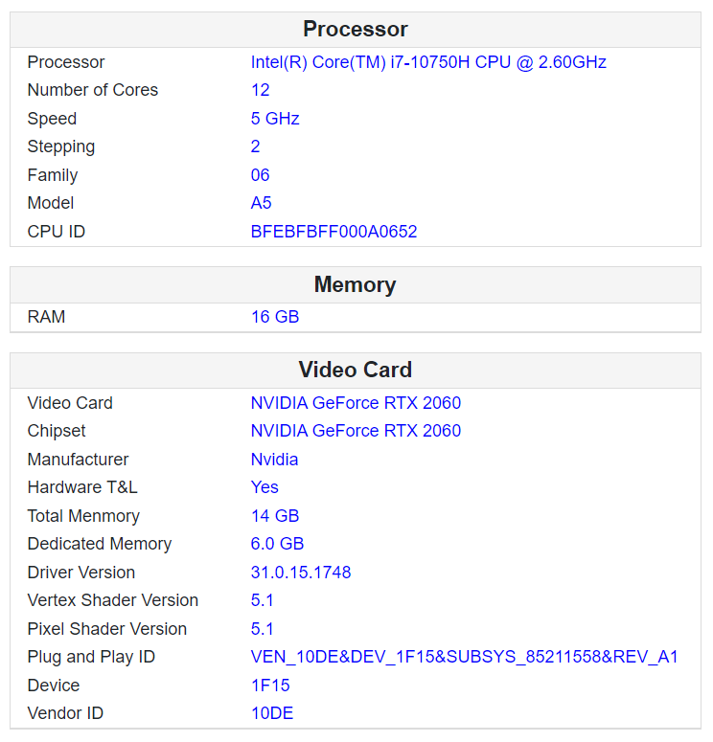Viewport: 713px width, 742px height.
Task: Open the NVIDIA GeForce RTX 2060 video card link
Action: pyautogui.click(x=356, y=403)
